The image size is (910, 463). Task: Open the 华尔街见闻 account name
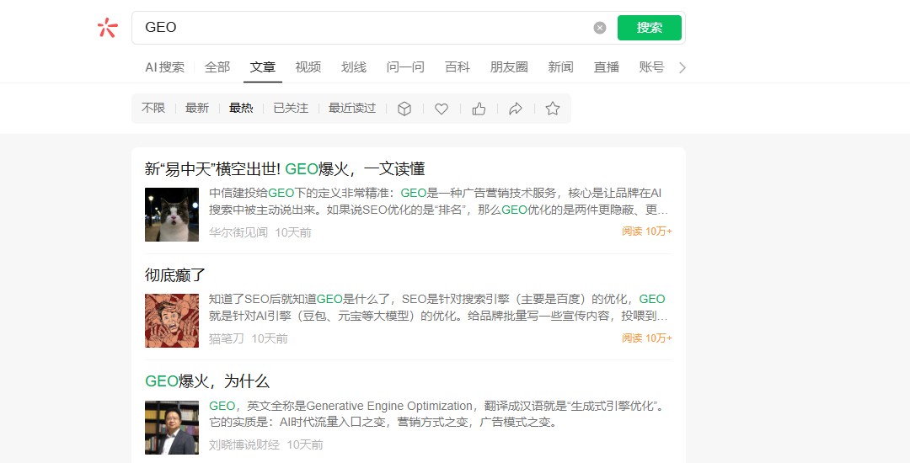pyautogui.click(x=238, y=232)
